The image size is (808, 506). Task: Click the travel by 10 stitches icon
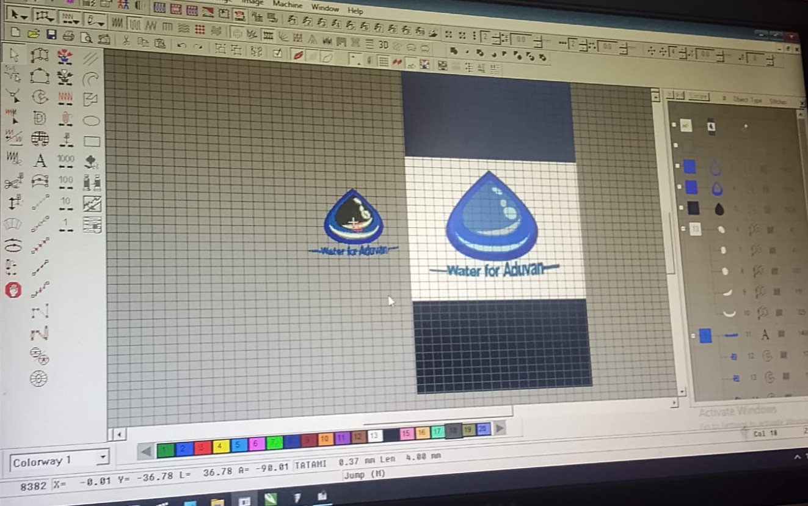point(66,204)
